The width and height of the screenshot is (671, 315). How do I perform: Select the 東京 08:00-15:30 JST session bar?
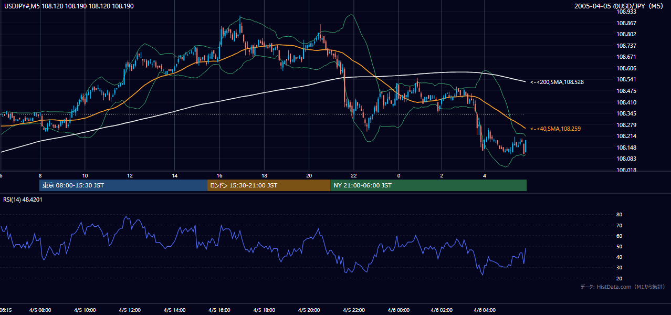click(x=123, y=185)
